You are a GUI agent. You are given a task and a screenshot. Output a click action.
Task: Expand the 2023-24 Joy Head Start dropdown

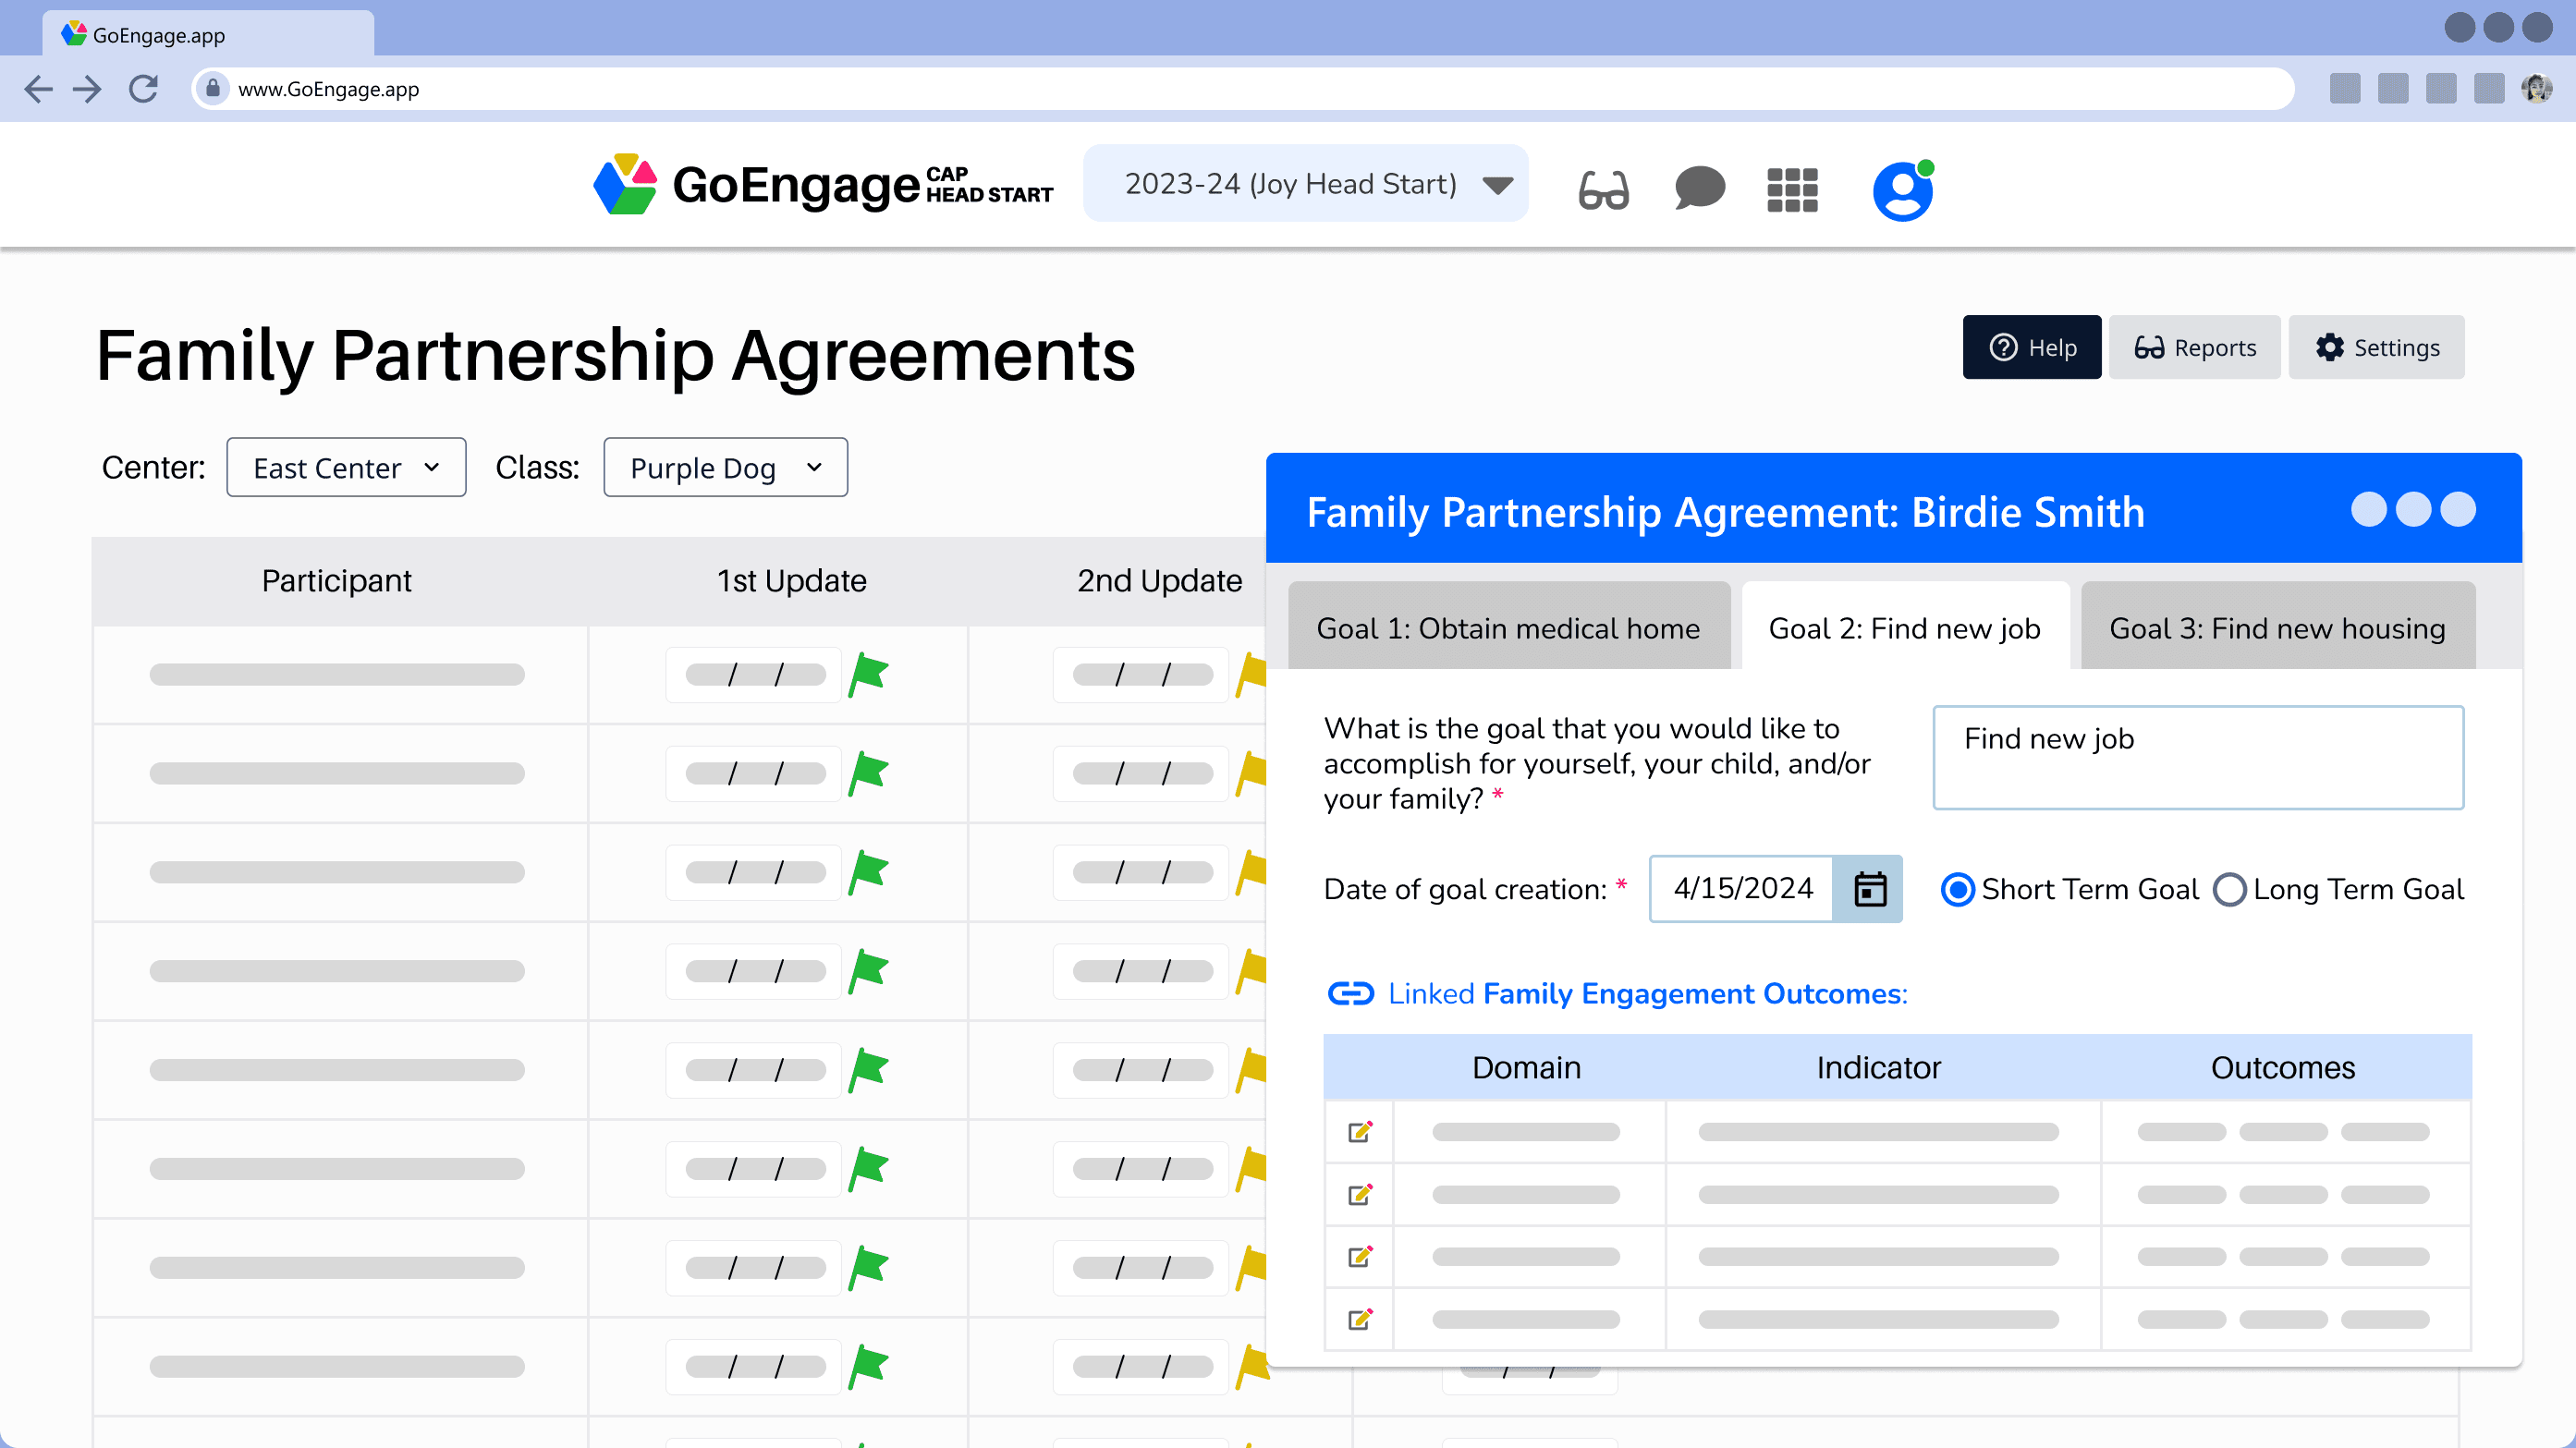pyautogui.click(x=1305, y=183)
